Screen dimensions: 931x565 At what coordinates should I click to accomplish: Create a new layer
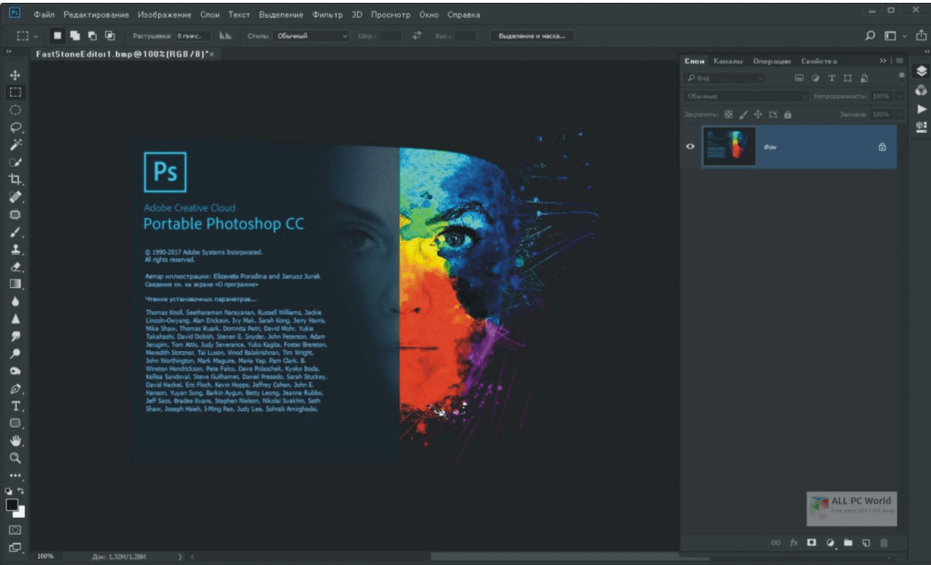pos(866,543)
